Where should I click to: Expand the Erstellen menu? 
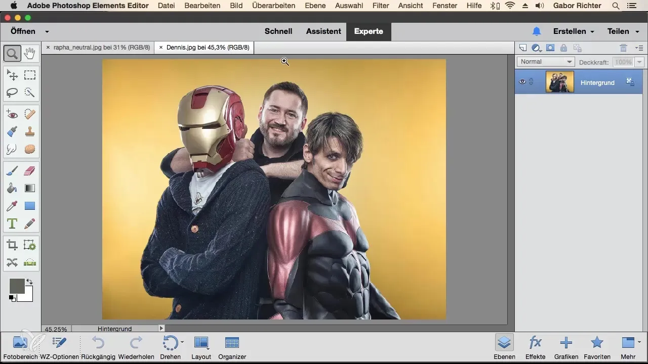pos(574,31)
